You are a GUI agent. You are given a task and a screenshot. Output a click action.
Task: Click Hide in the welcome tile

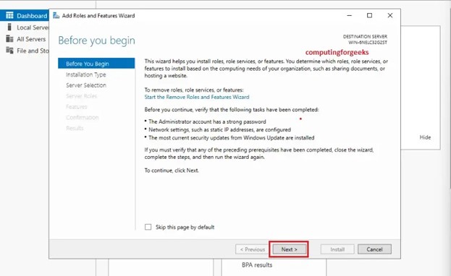[x=425, y=137]
